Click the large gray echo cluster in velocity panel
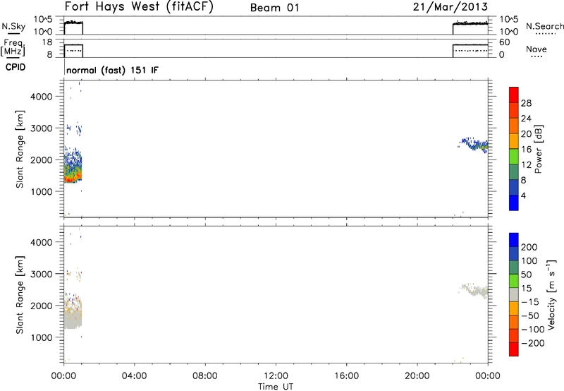This screenshot has width=564, height=391. click(73, 318)
